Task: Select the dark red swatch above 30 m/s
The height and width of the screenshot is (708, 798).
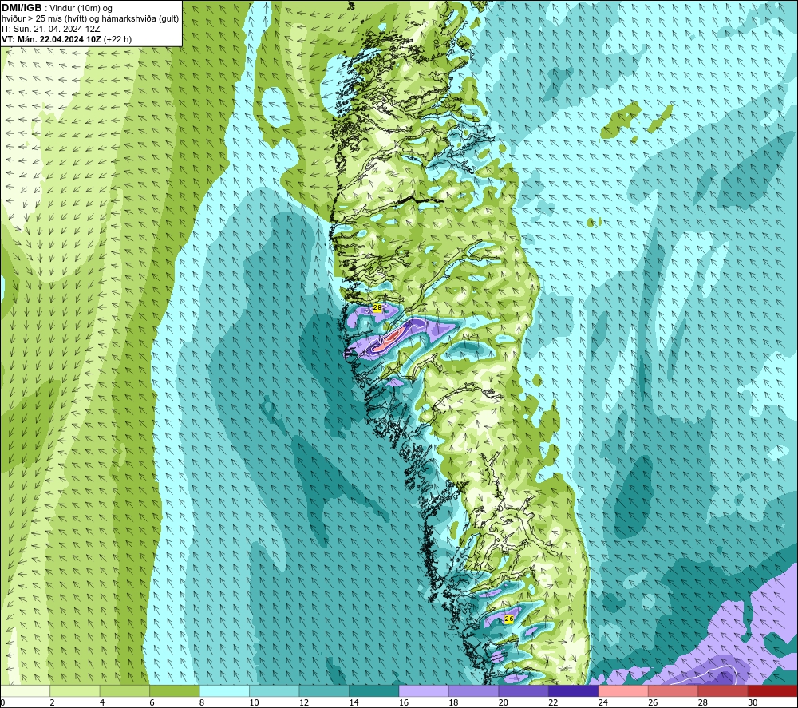Action: (773, 691)
